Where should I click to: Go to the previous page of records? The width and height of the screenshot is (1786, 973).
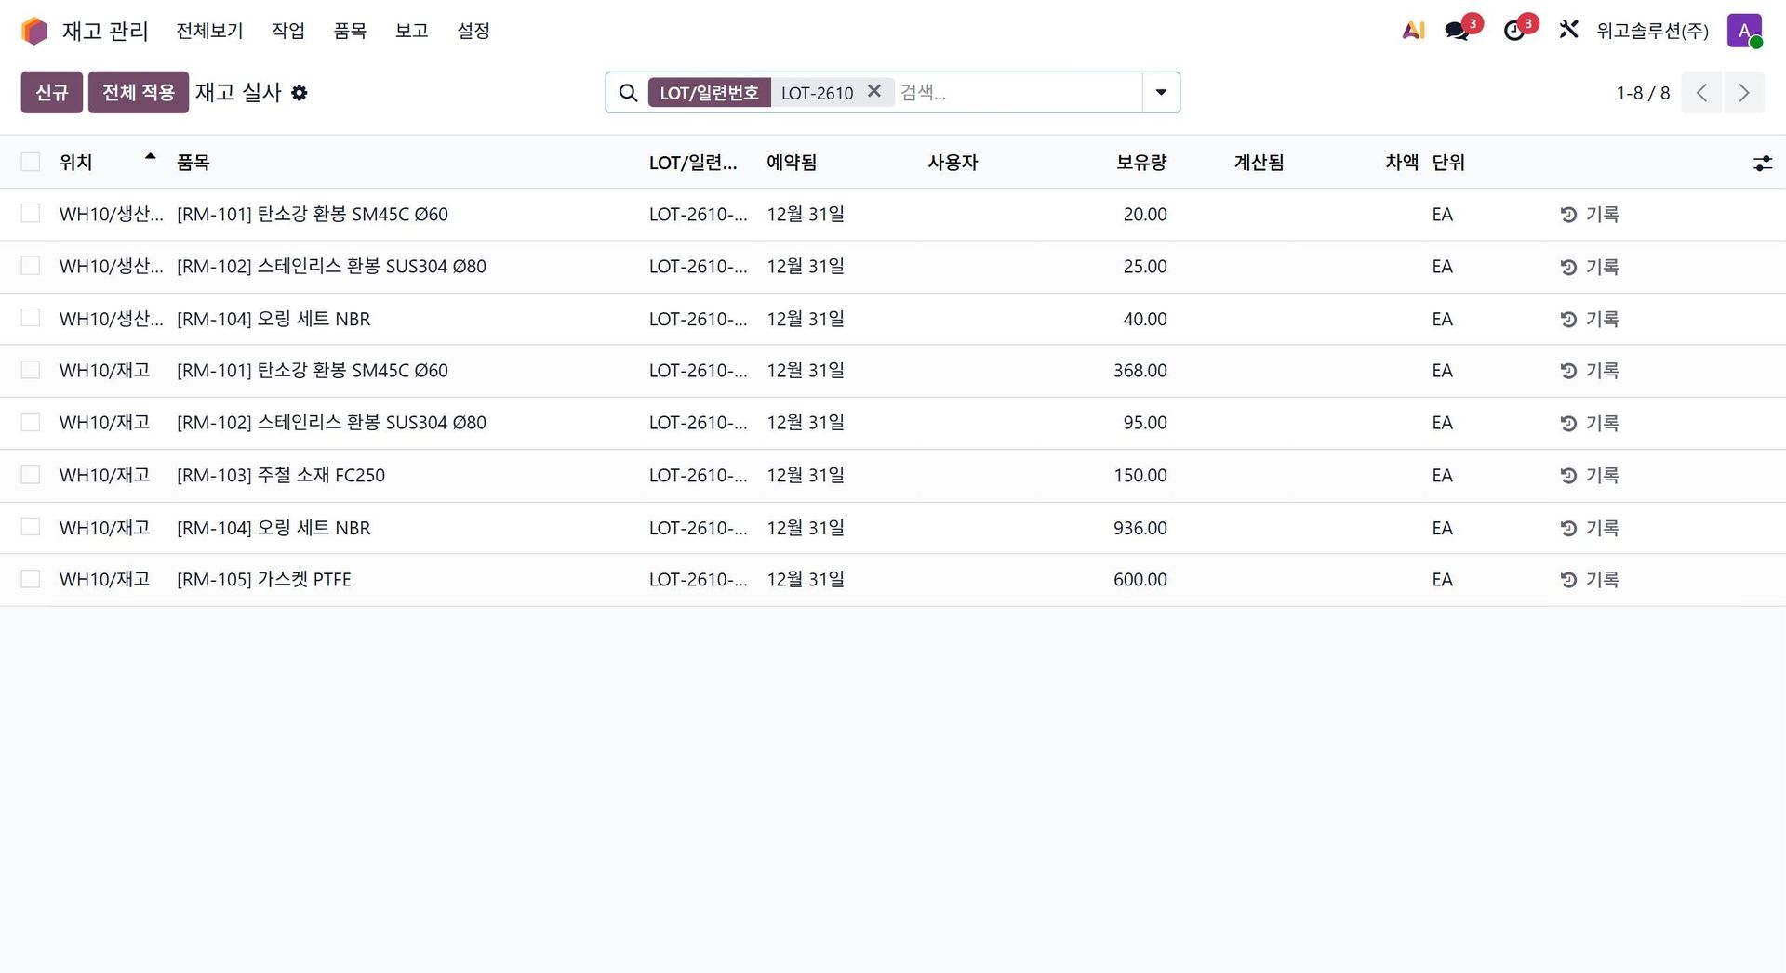(x=1701, y=93)
